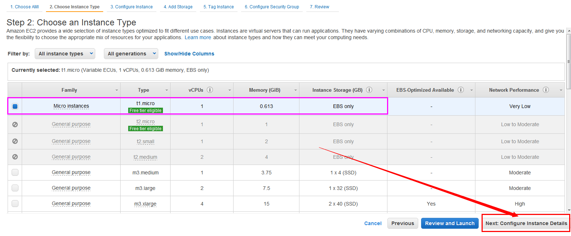
Task: Click disabled icon for t2.small row
Action: 15,141
